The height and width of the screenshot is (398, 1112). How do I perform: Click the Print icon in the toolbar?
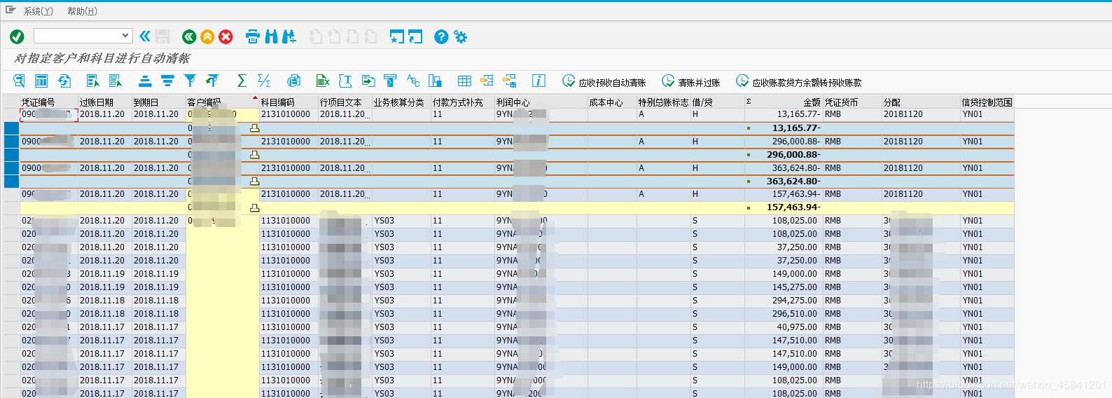(253, 36)
